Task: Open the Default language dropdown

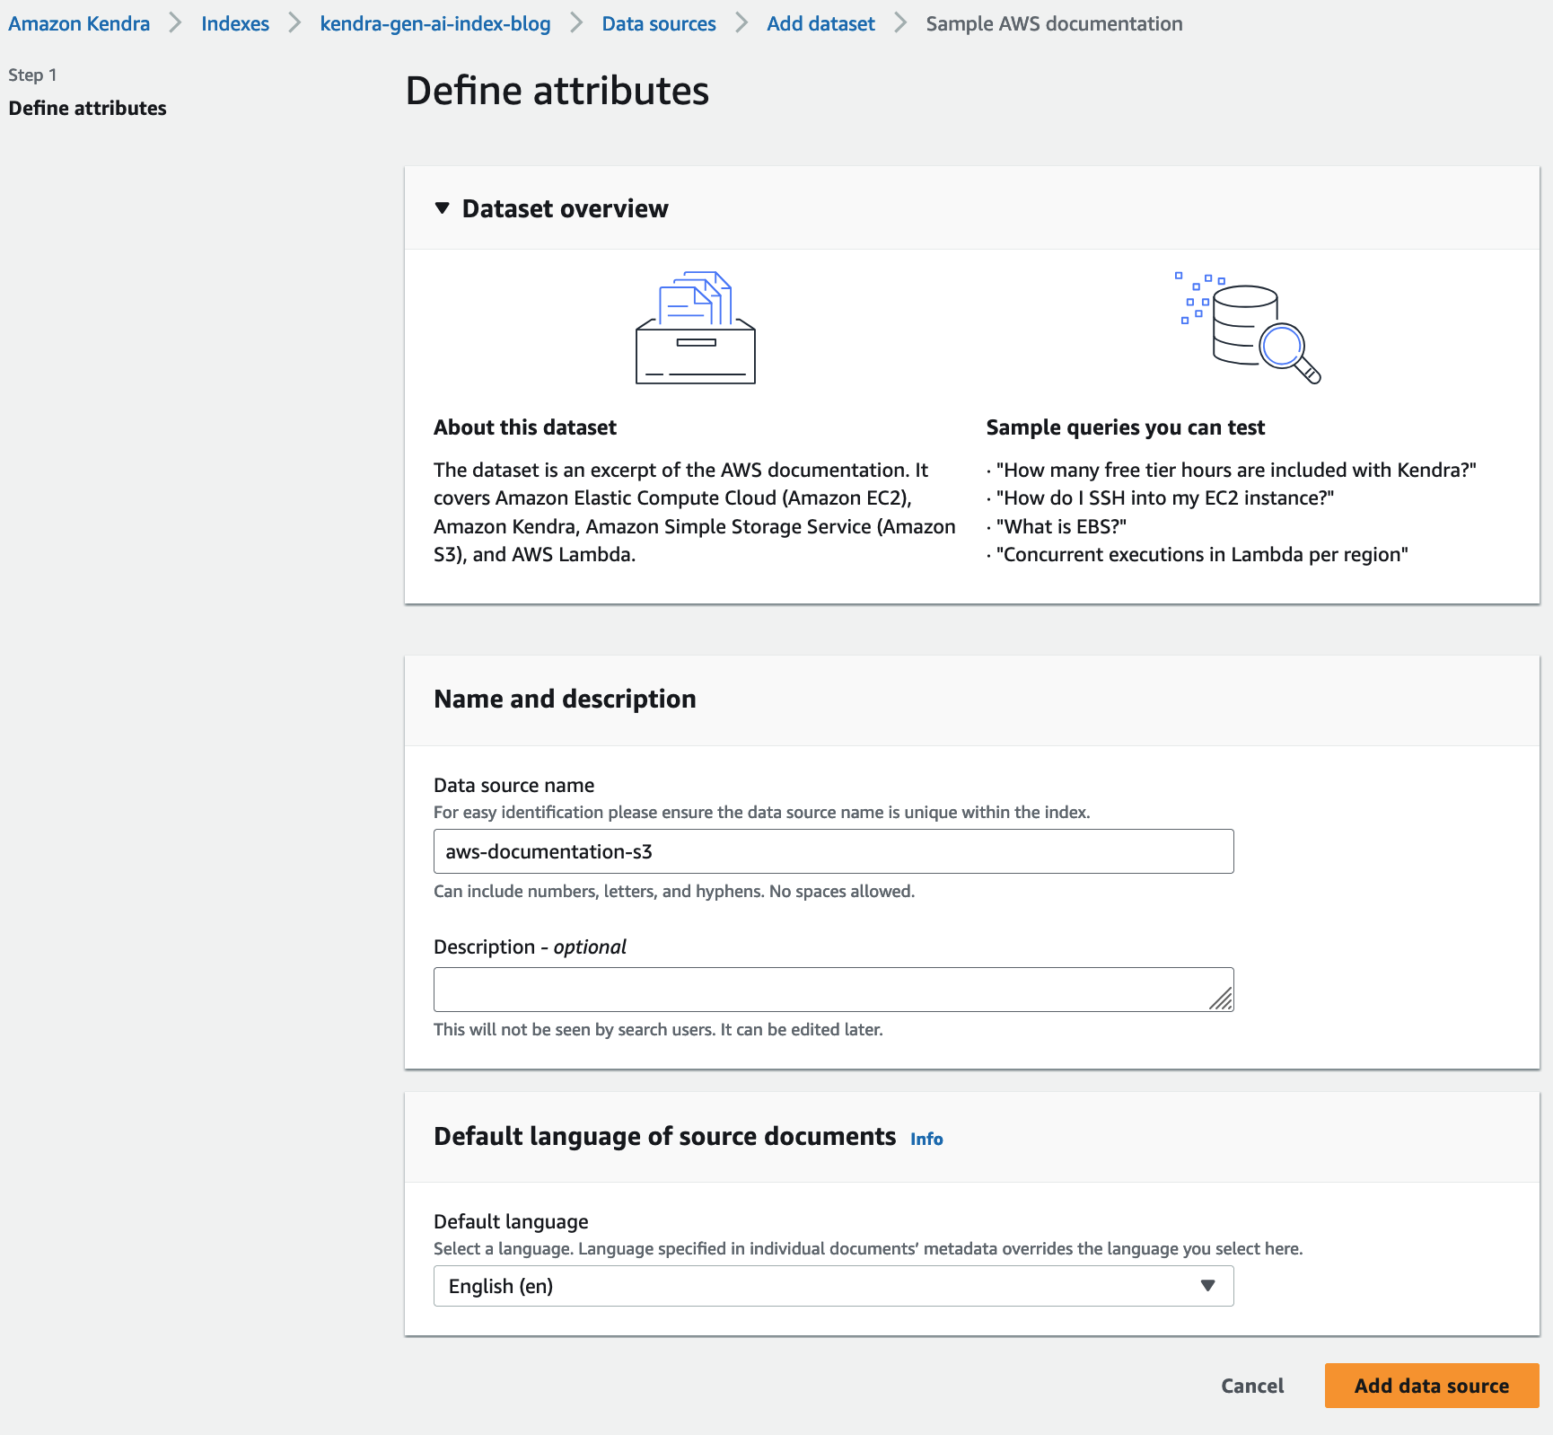Action: pyautogui.click(x=833, y=1286)
